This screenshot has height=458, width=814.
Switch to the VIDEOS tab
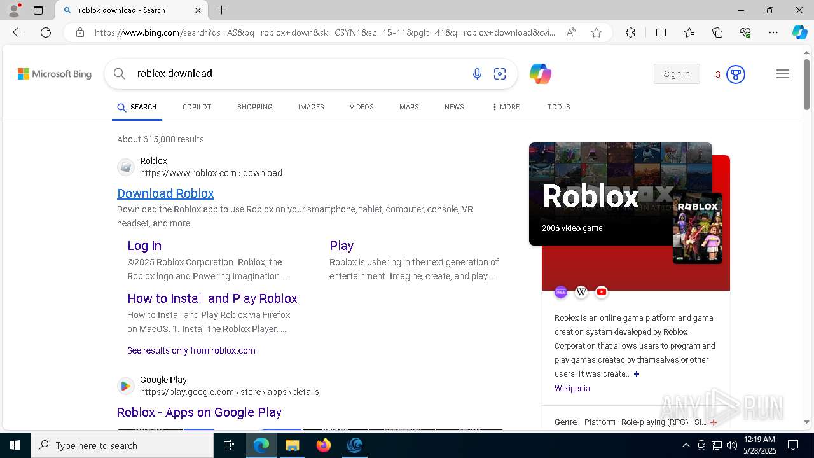point(362,107)
